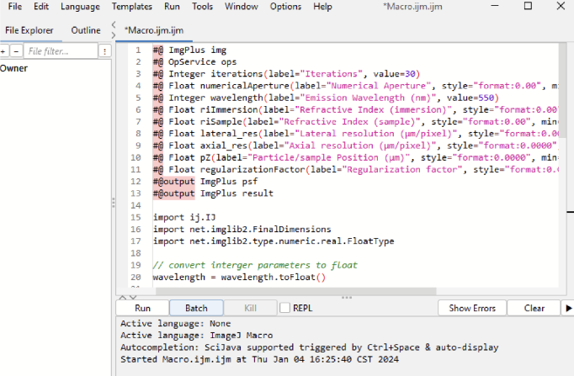
Task: Click 'Active language: ImageJ Macro' console line
Action: (x=197, y=336)
